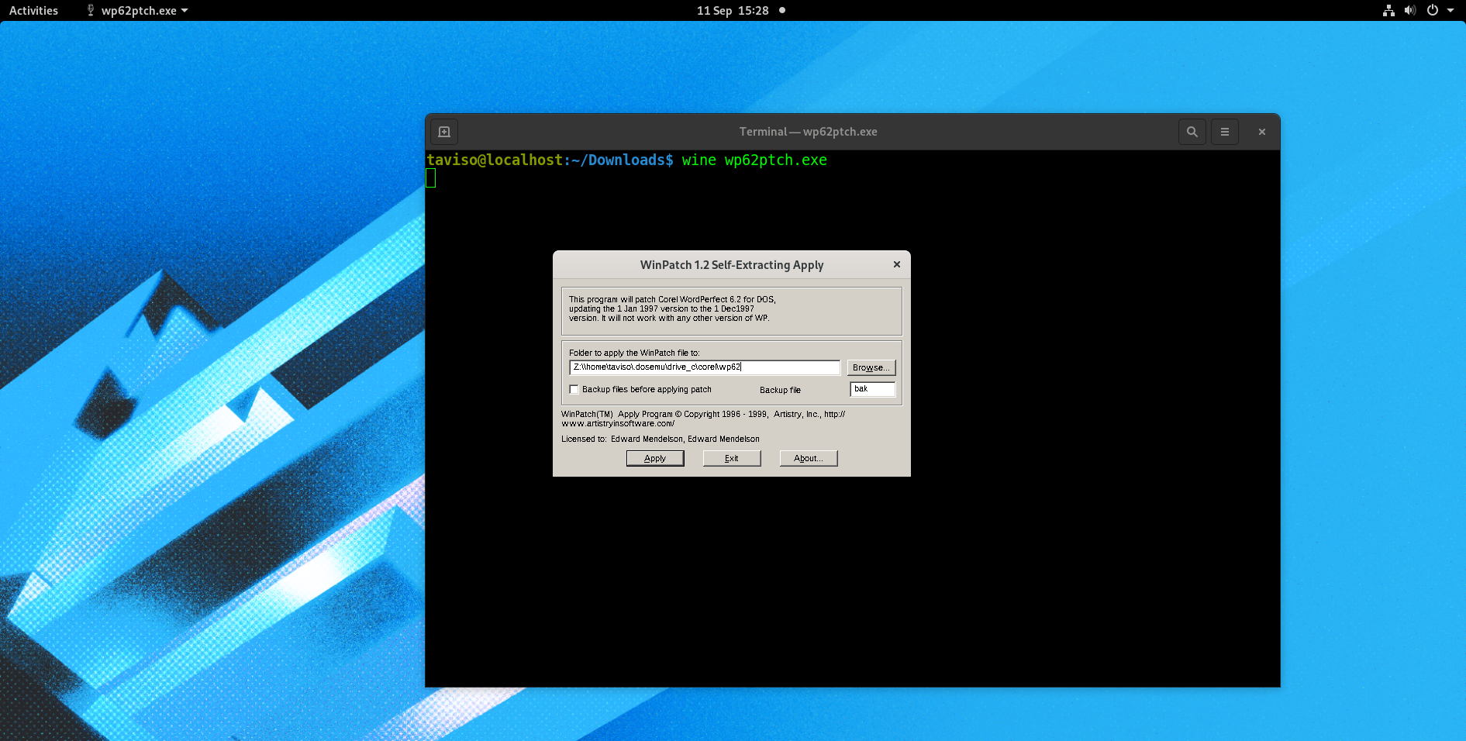Enable Backup files before applying patch
1466x741 pixels.
coord(574,390)
